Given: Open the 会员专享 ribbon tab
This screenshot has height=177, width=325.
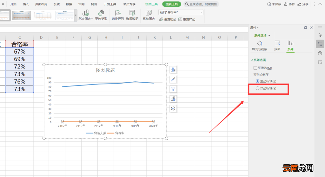Looking at the screenshot, I should click(129, 4).
